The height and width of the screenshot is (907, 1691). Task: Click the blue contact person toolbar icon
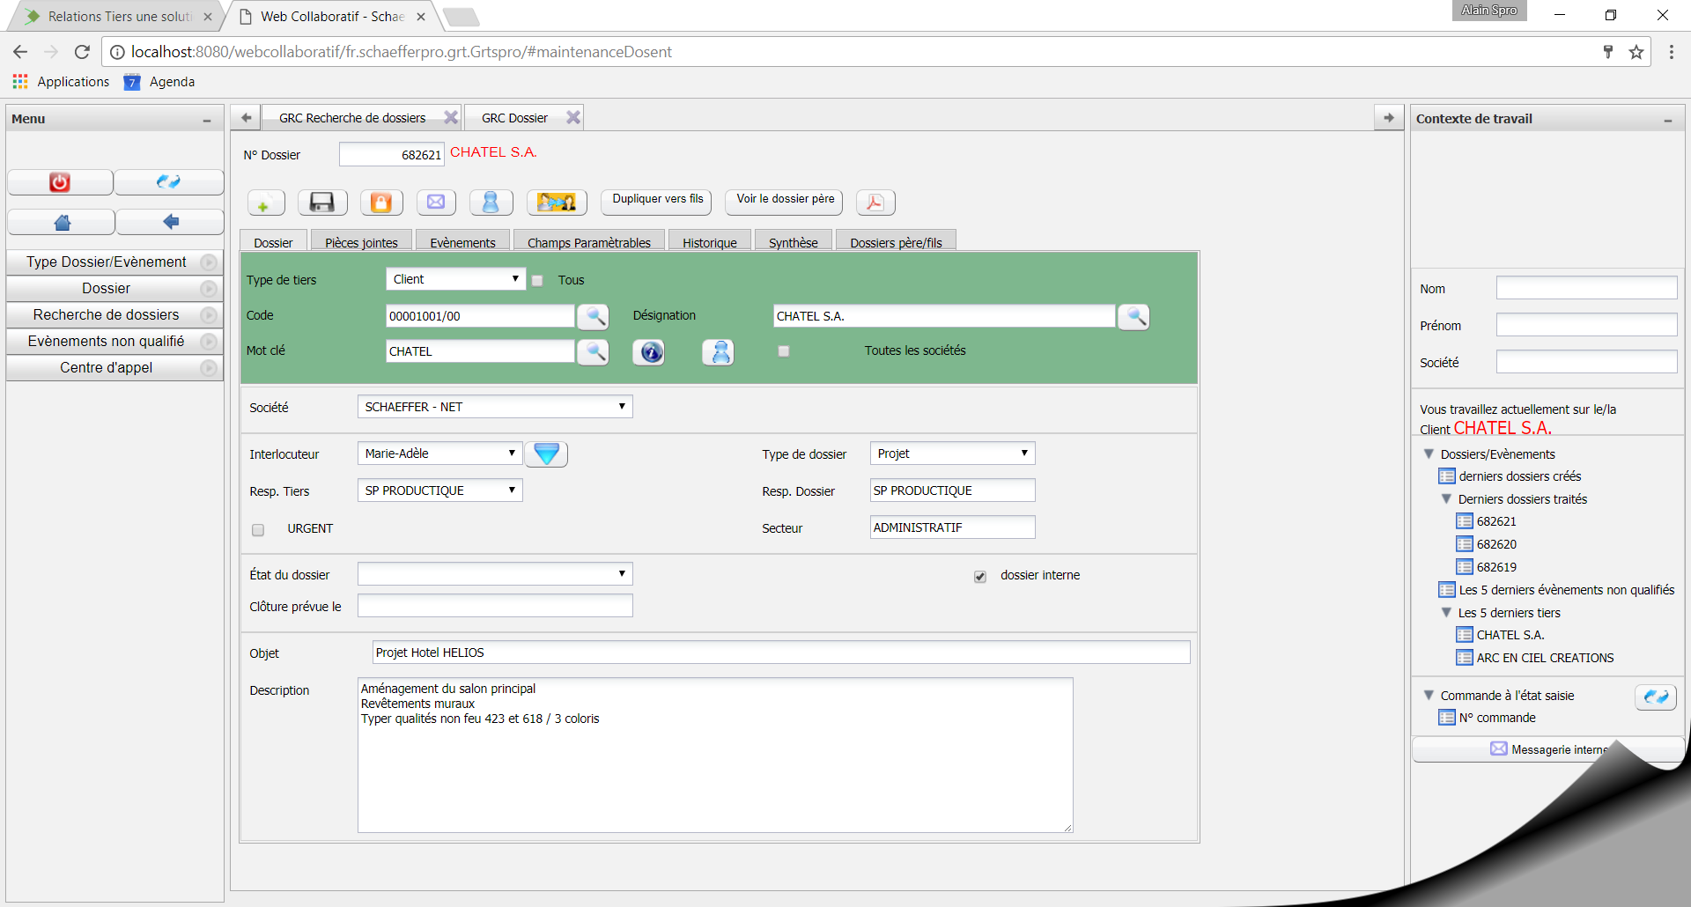pyautogui.click(x=491, y=203)
